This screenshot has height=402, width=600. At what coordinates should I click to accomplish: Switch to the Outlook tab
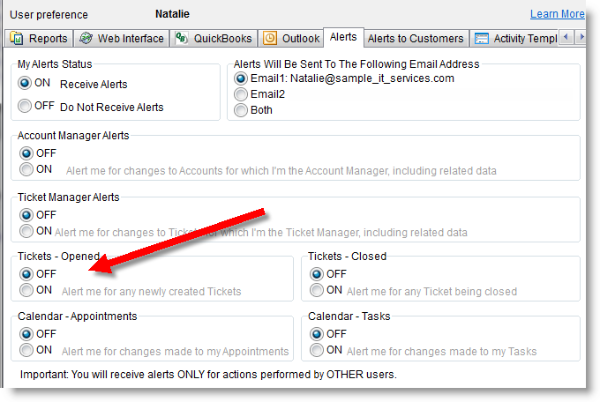292,38
